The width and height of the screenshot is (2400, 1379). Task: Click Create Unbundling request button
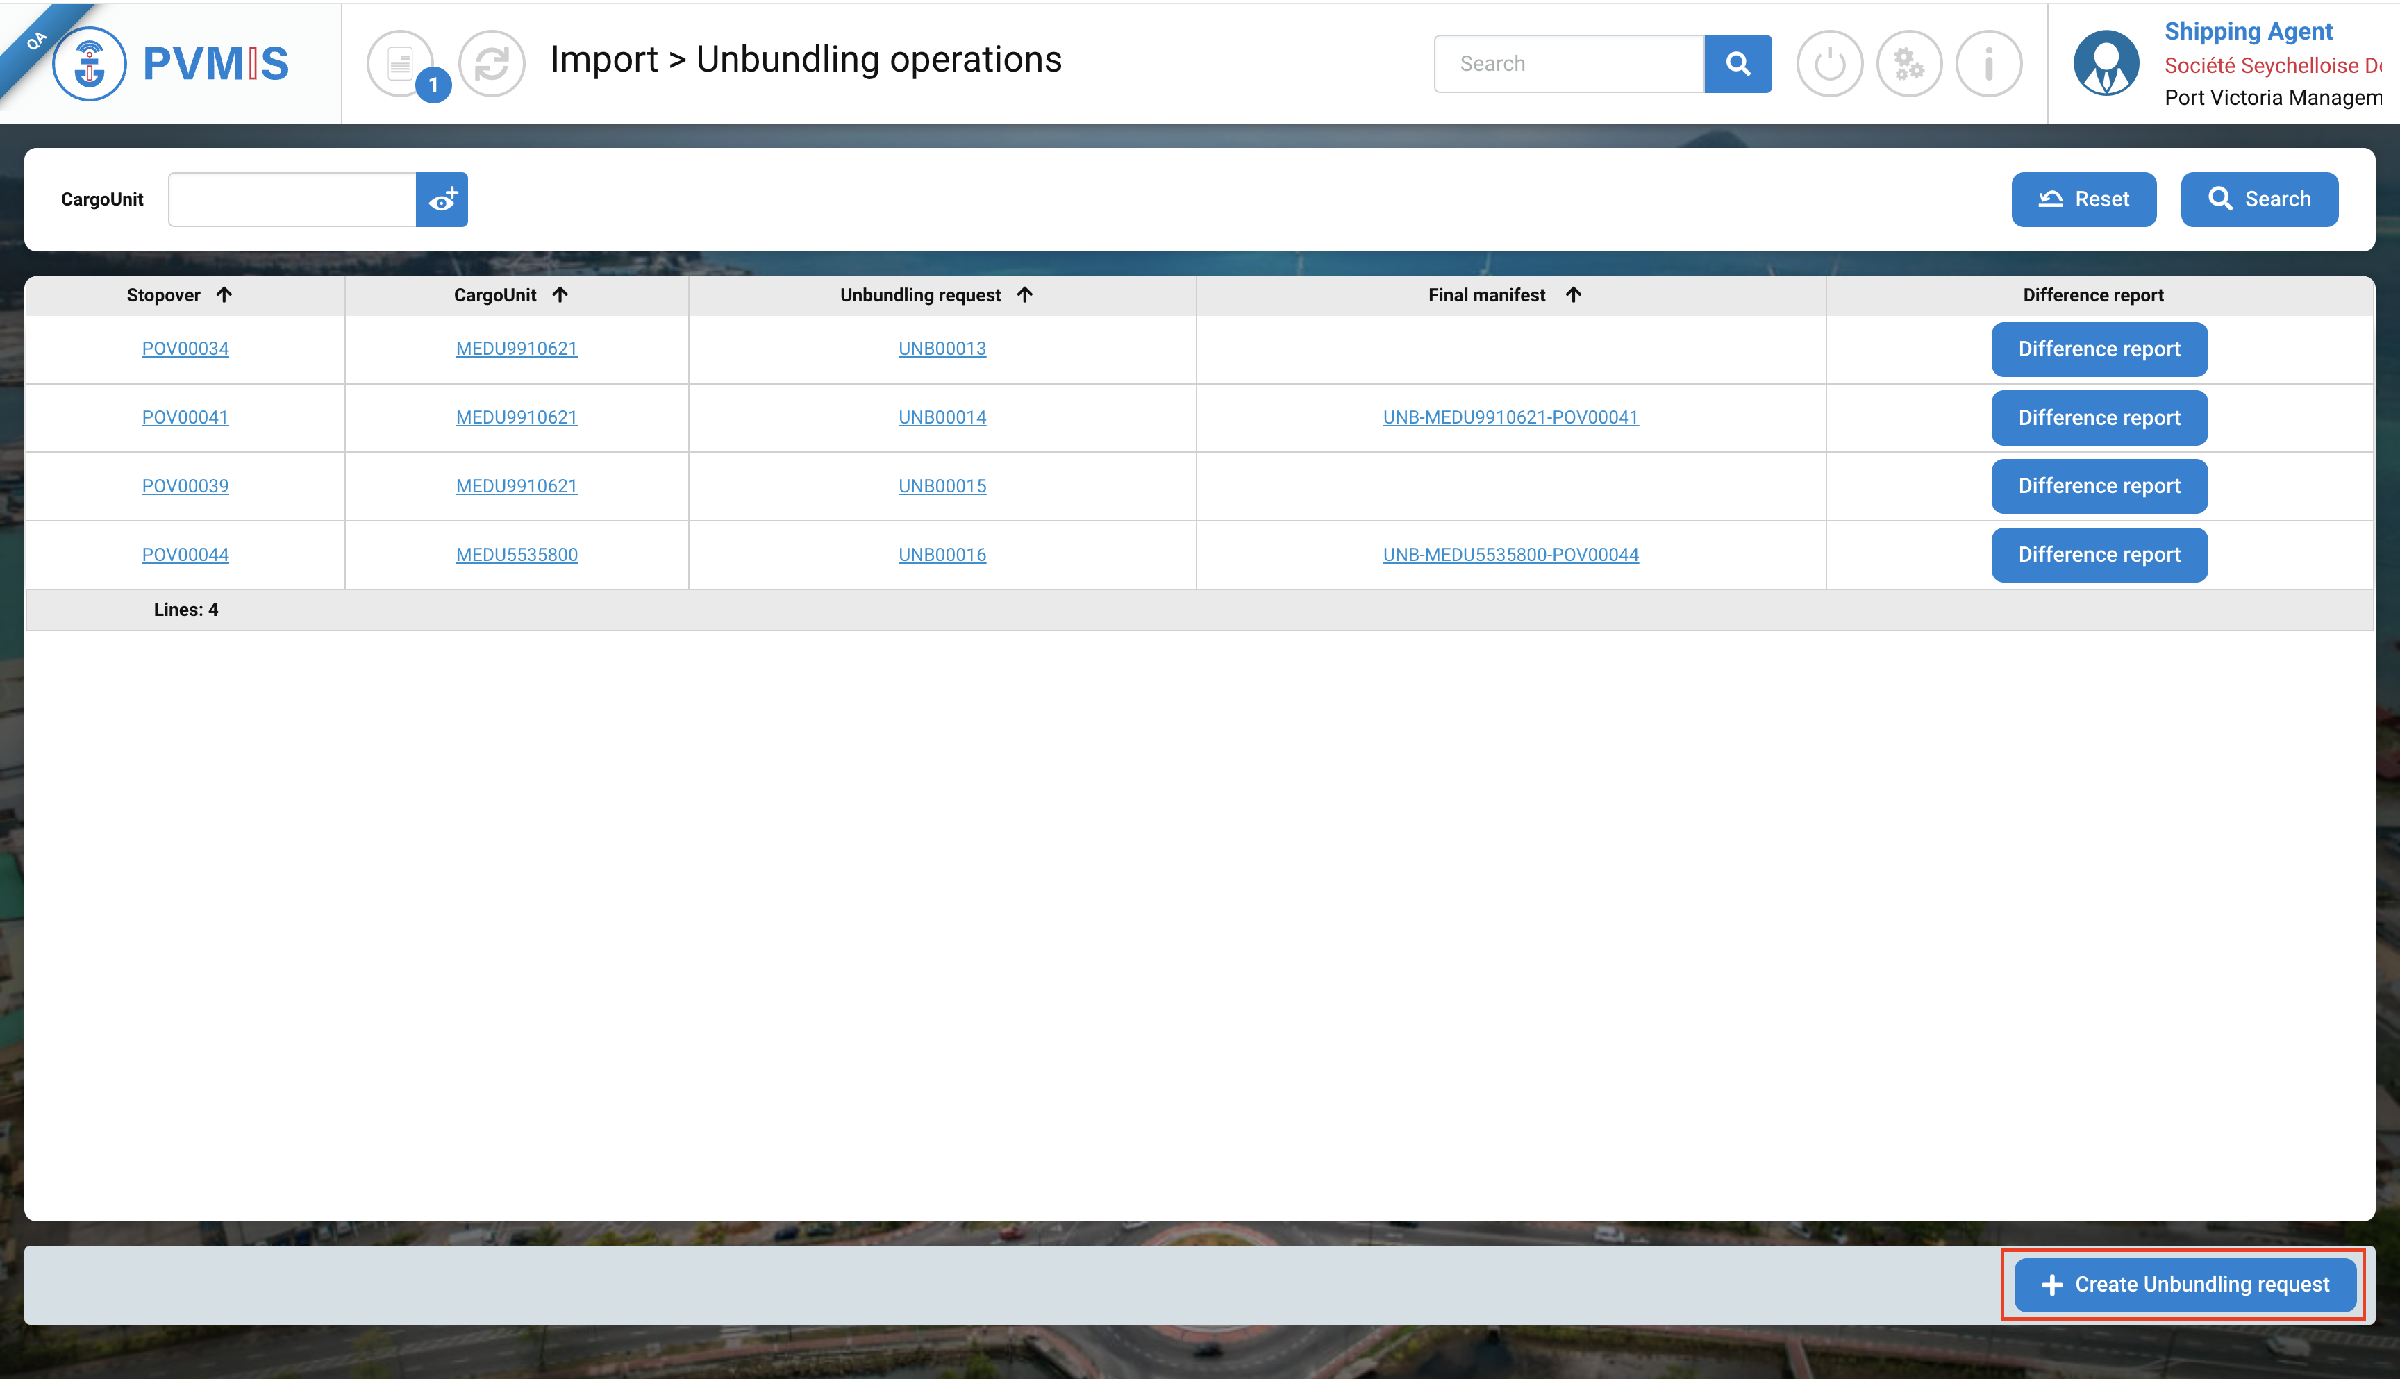pos(2184,1285)
